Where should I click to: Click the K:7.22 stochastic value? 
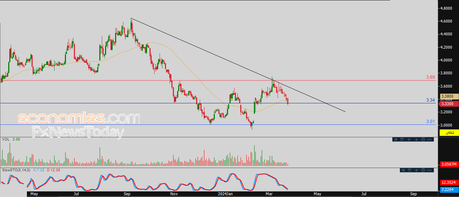coord(39,170)
